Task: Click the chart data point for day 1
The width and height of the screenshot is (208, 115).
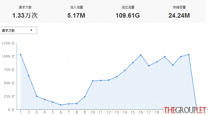Action: coord(21,55)
